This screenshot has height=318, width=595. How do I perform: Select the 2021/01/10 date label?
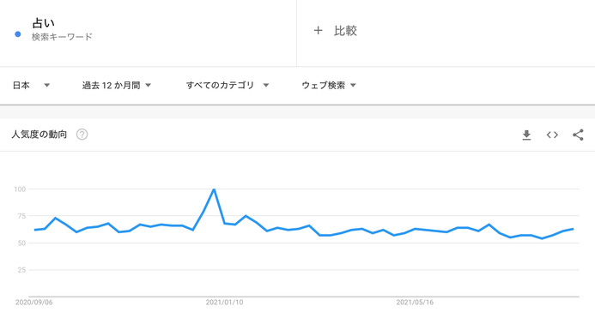click(x=224, y=302)
